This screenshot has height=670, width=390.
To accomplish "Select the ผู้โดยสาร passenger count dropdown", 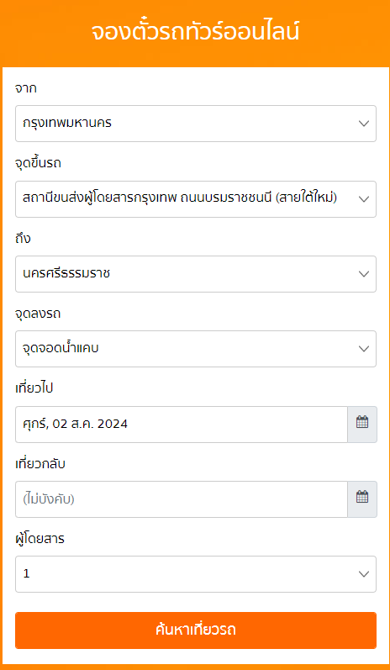I will (196, 574).
